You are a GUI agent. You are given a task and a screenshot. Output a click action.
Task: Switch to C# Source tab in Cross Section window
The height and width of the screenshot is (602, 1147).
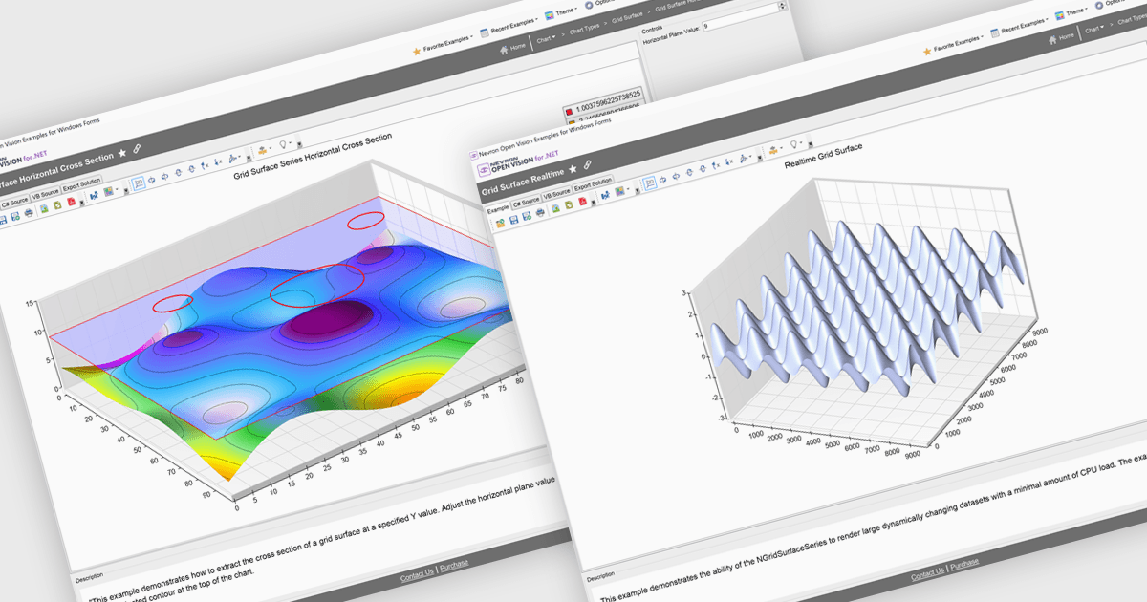pos(15,203)
